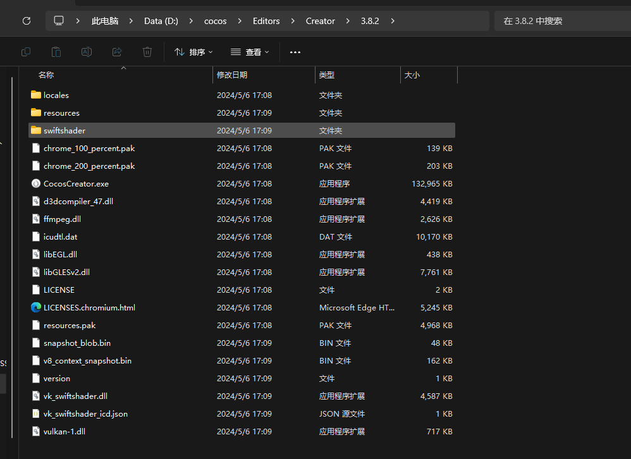Screen dimensions: 631x459
Task: Navigate to cocos breadcrumb folder
Action: tap(216, 21)
